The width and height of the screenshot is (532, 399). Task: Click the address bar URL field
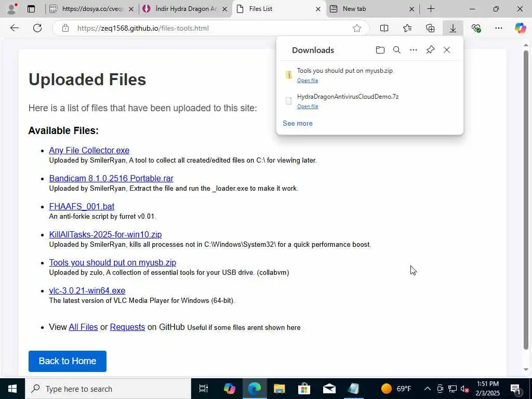tap(210, 28)
